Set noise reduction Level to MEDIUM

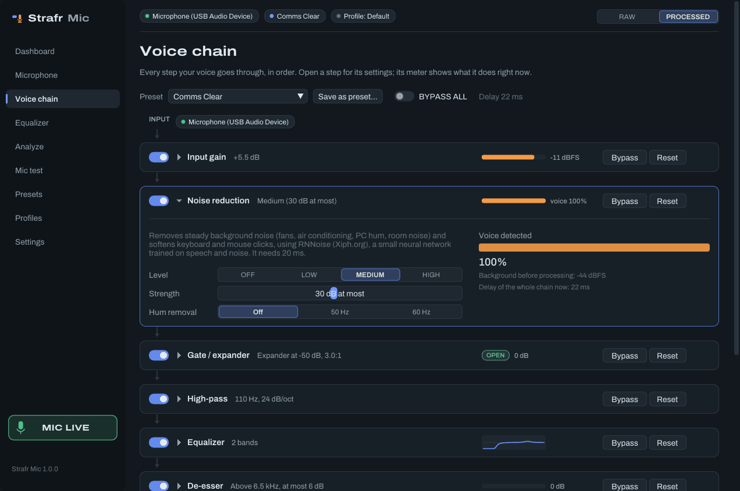tap(371, 275)
